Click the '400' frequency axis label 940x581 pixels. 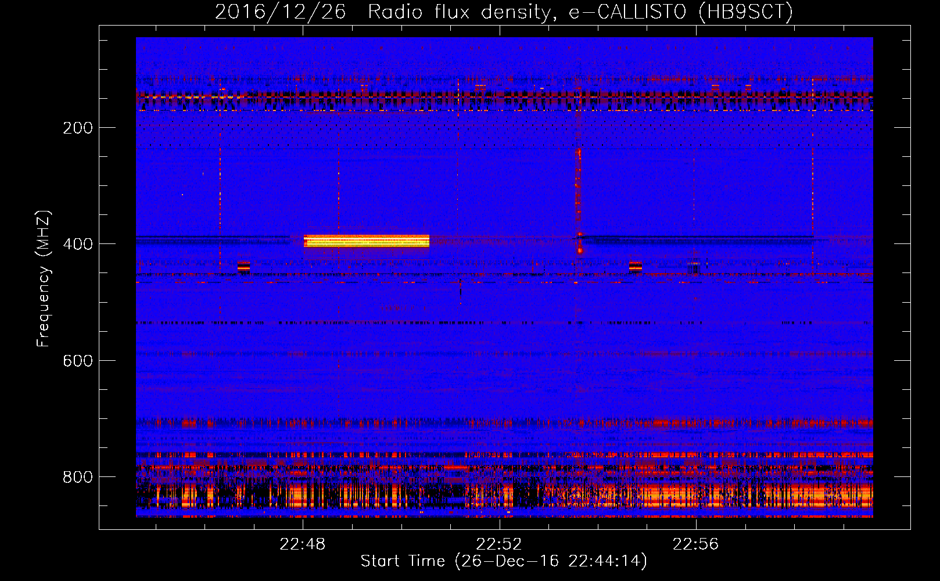point(78,244)
